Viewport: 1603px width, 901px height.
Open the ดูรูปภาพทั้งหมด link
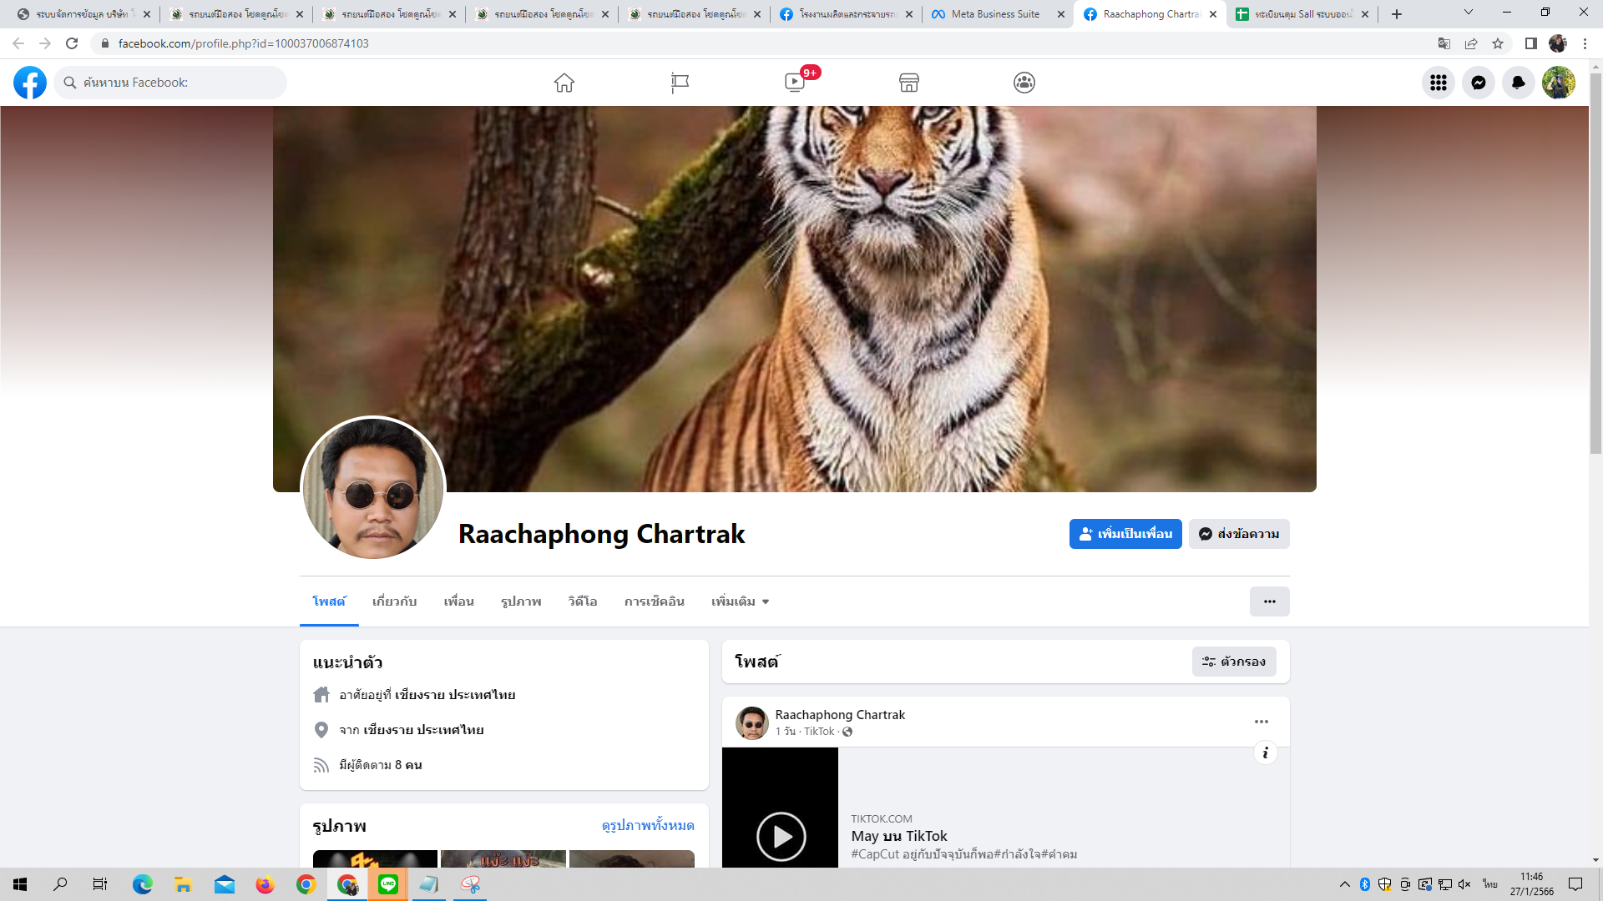tap(647, 825)
